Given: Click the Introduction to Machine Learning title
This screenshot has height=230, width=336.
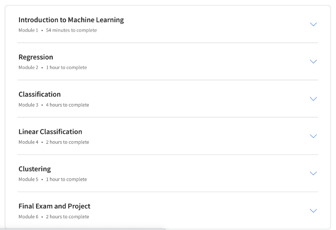Looking at the screenshot, I should (x=71, y=20).
